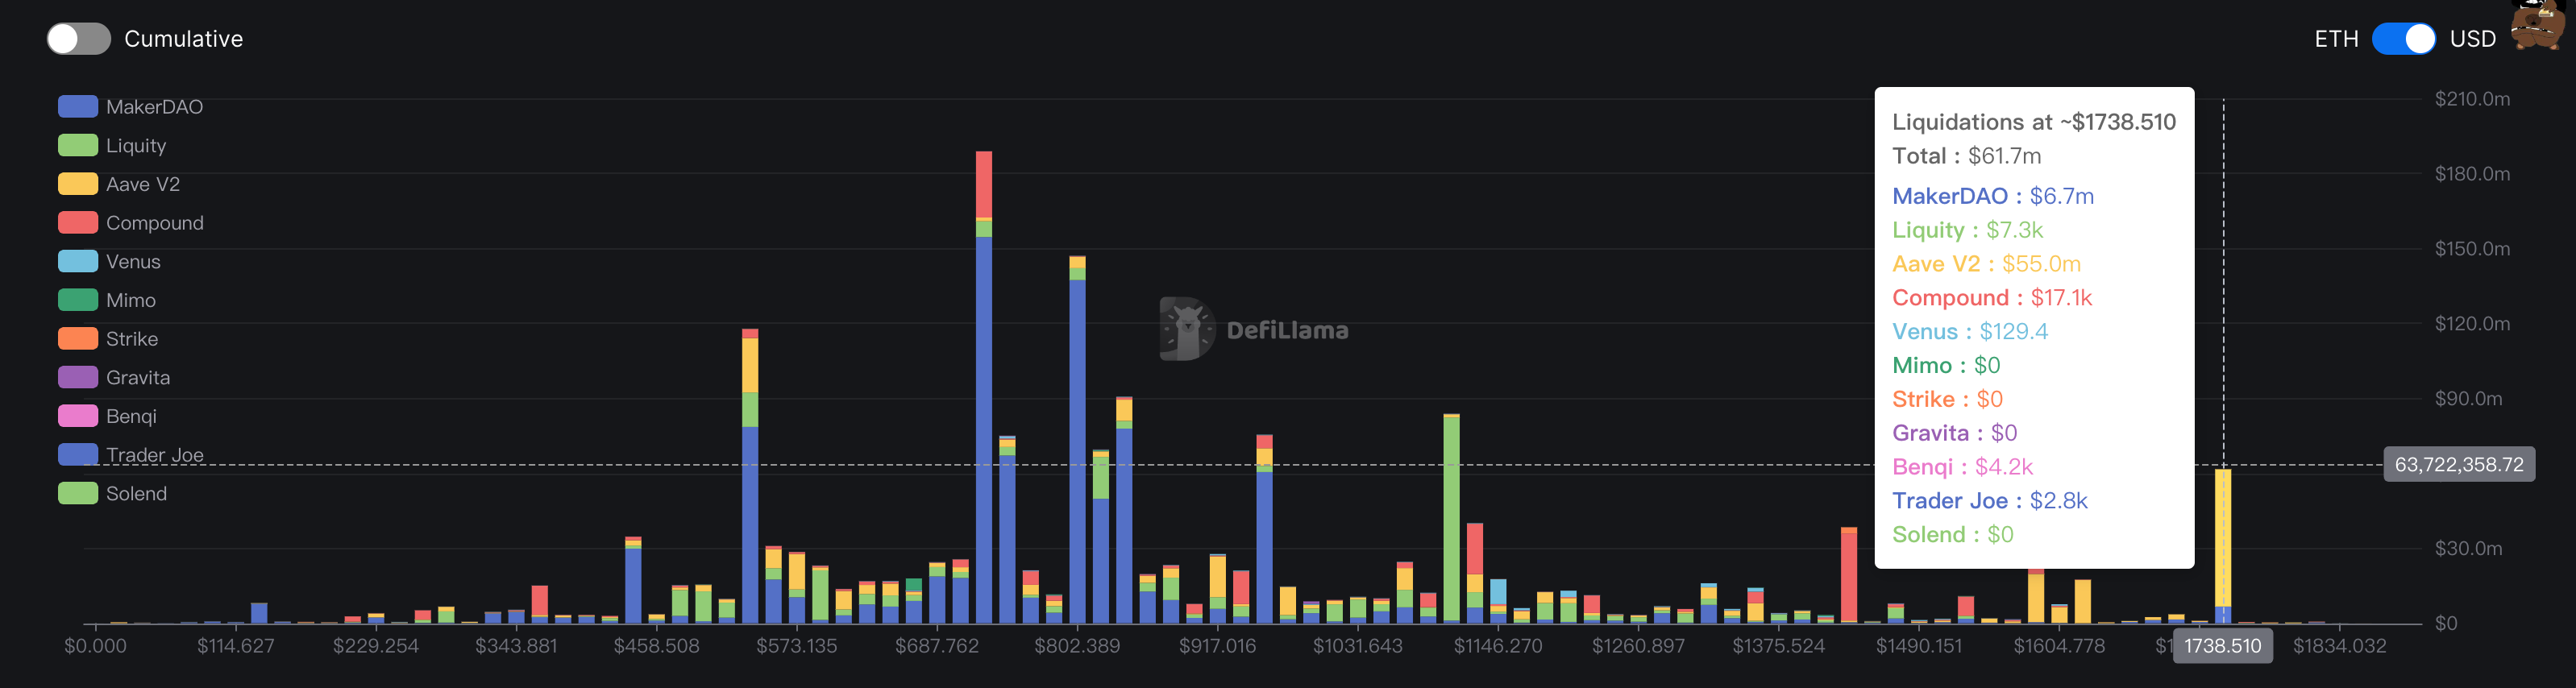Image resolution: width=2576 pixels, height=688 pixels.
Task: Click the ETH label beside the toggle
Action: 2336,39
